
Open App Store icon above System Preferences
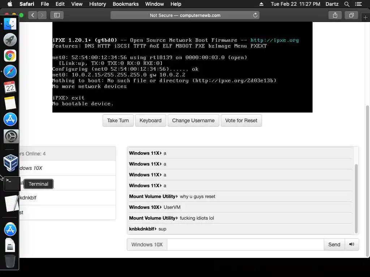pyautogui.click(x=10, y=119)
